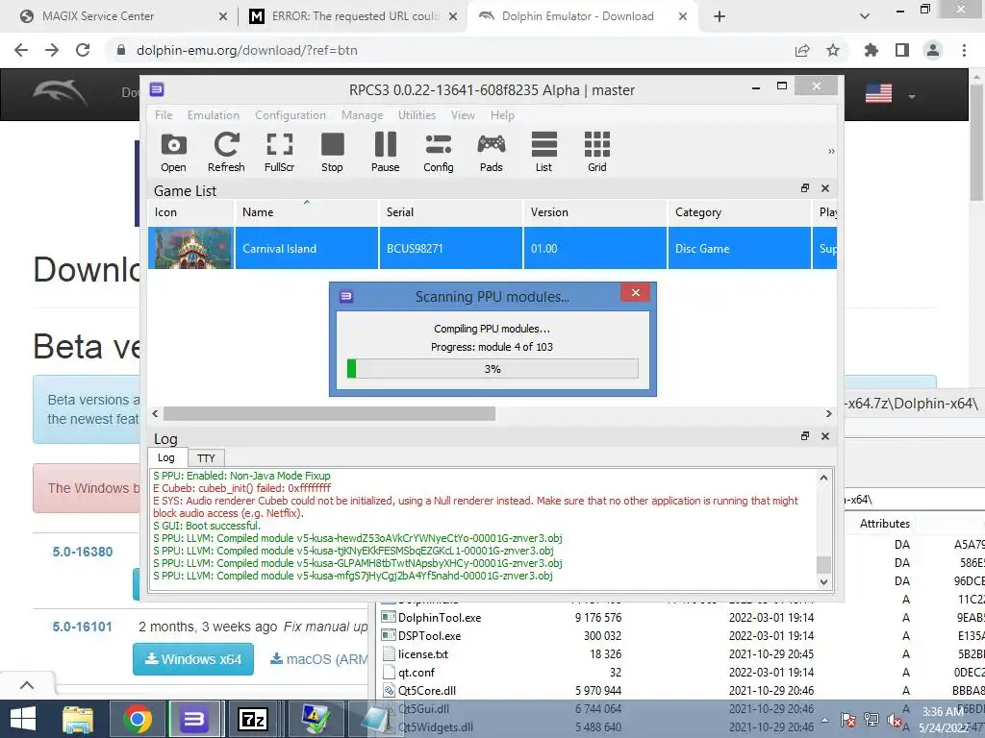
Task: Click the game list scroll left arrow
Action: click(x=155, y=413)
